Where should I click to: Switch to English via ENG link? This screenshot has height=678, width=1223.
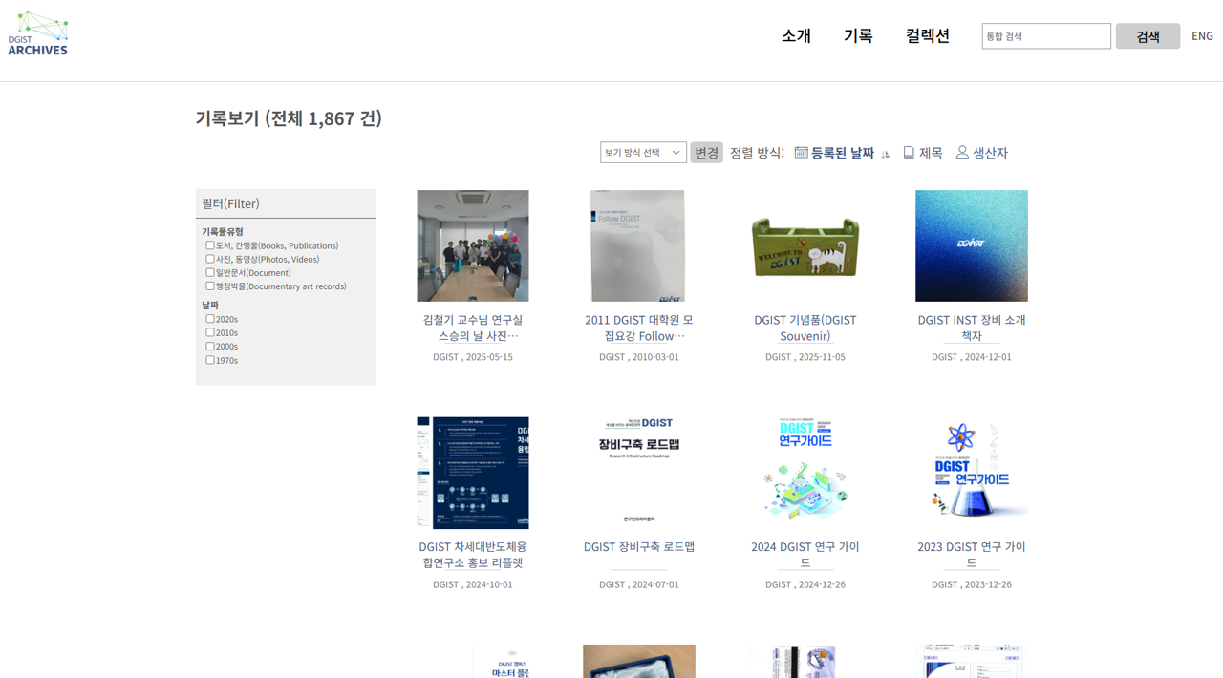click(1202, 35)
